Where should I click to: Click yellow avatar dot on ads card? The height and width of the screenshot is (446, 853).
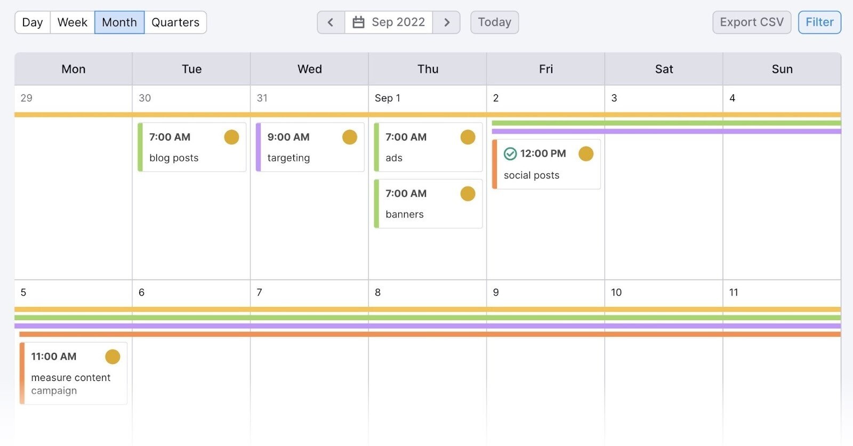click(468, 137)
